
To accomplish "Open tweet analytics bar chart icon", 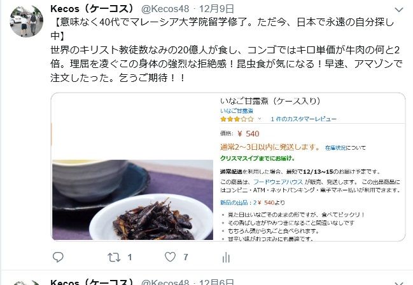I will (226, 257).
